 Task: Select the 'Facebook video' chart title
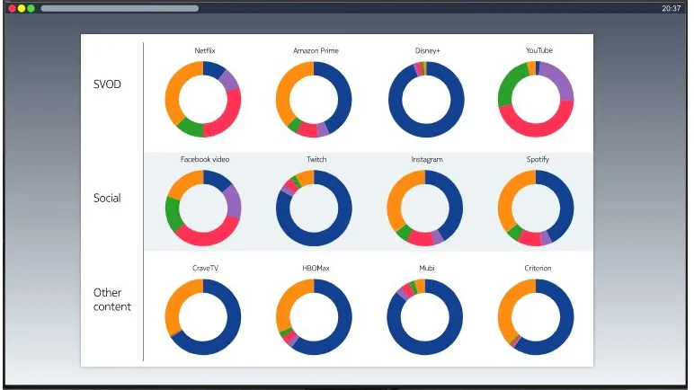point(205,159)
